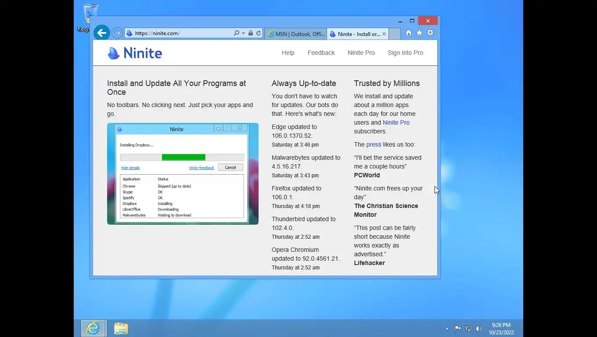Close the Ninite browser tab

tap(384, 34)
